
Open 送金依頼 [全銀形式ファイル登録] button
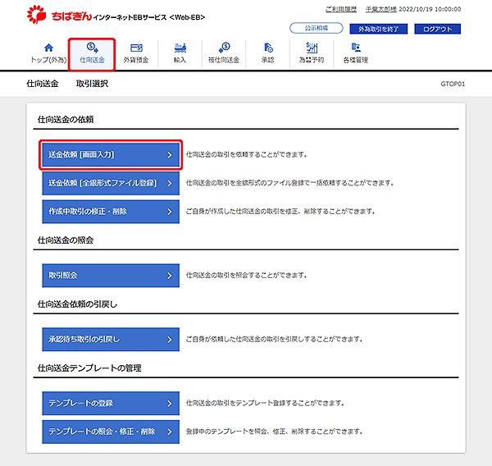point(111,183)
